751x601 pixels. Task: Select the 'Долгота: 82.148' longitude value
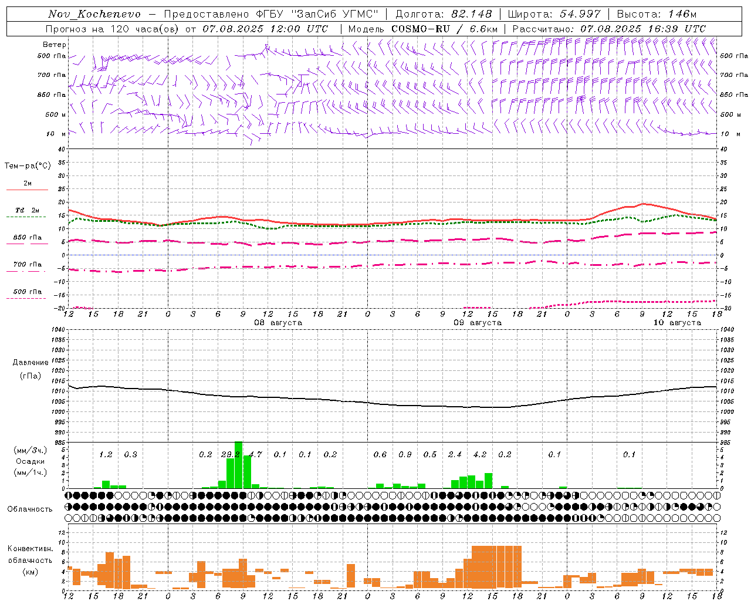pos(444,14)
